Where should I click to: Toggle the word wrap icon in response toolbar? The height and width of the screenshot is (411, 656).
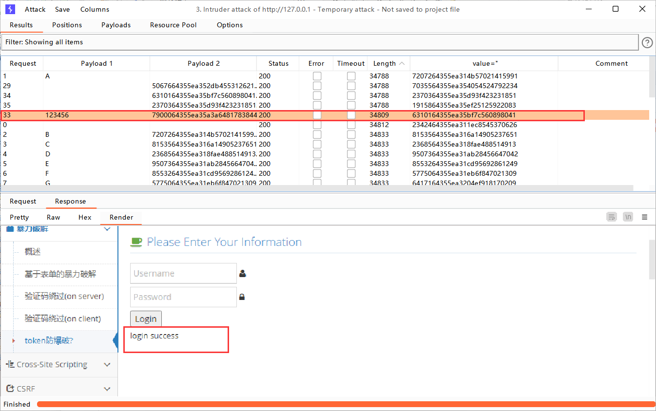pyautogui.click(x=611, y=217)
